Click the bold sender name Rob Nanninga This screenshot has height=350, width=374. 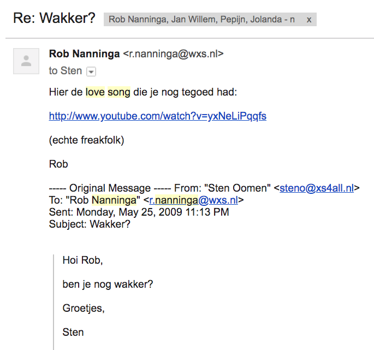(85, 54)
